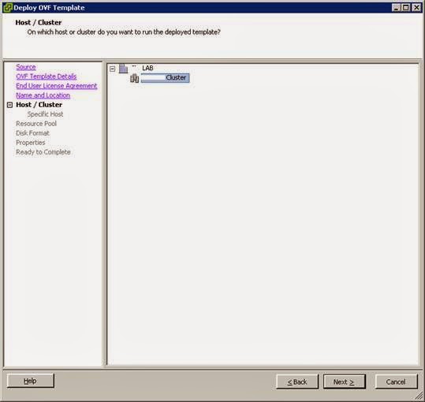The image size is (425, 402).
Task: Click the bold Host / Cluster step label
Action: tap(39, 105)
